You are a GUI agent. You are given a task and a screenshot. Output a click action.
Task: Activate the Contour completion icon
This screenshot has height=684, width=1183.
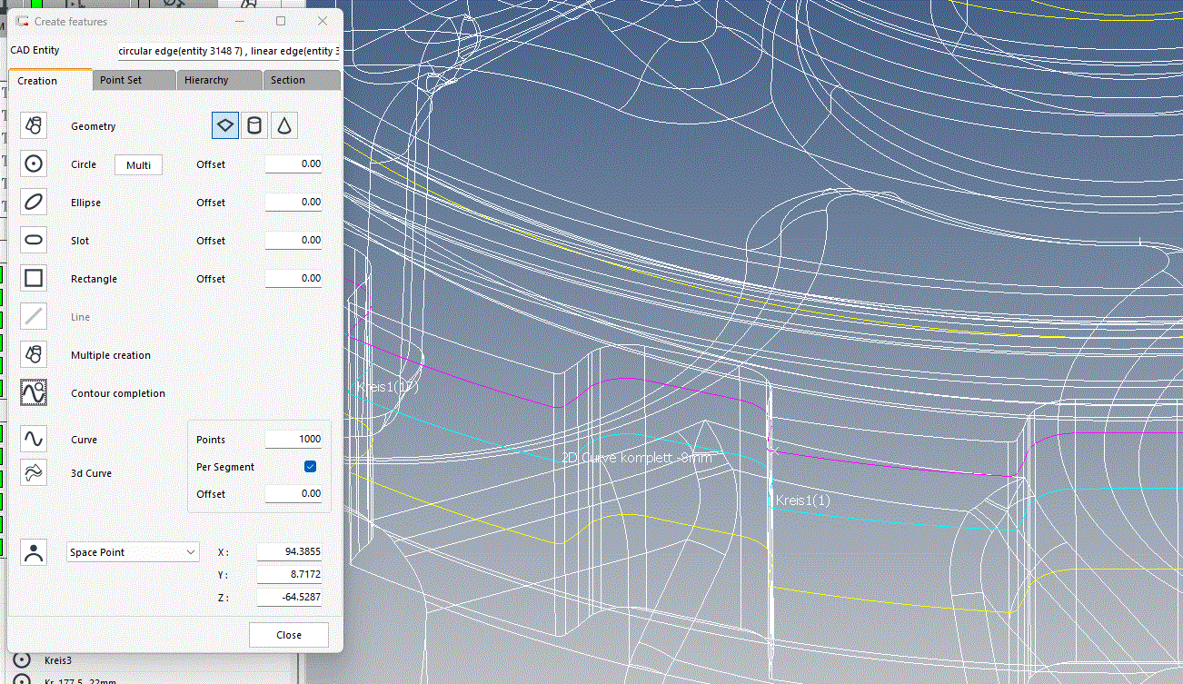(34, 393)
